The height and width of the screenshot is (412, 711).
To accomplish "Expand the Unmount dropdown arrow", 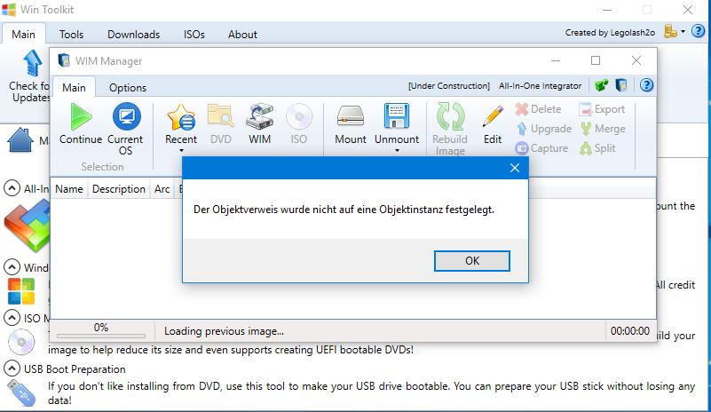I will point(397,151).
